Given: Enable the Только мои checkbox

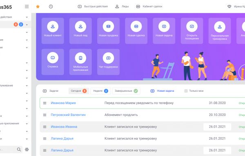Looking at the screenshot, I should pos(186,91).
